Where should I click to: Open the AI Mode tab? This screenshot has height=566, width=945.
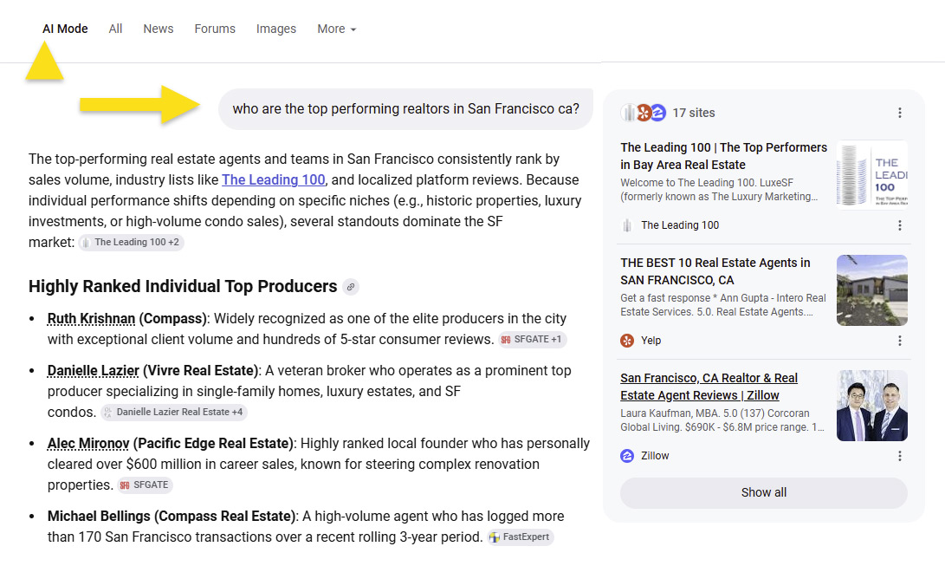point(65,29)
